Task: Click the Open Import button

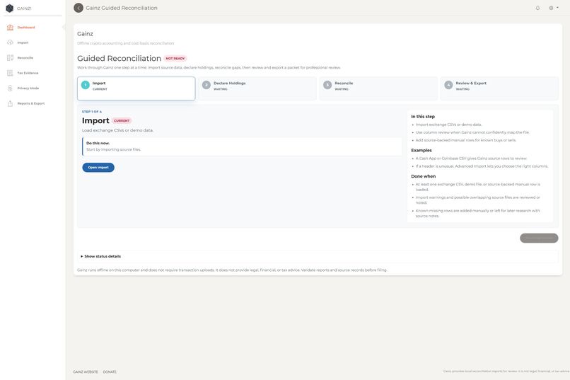Action: (x=98, y=167)
